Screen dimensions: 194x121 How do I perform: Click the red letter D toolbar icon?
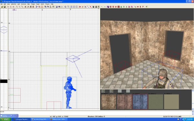pyautogui.click(x=116, y=7)
